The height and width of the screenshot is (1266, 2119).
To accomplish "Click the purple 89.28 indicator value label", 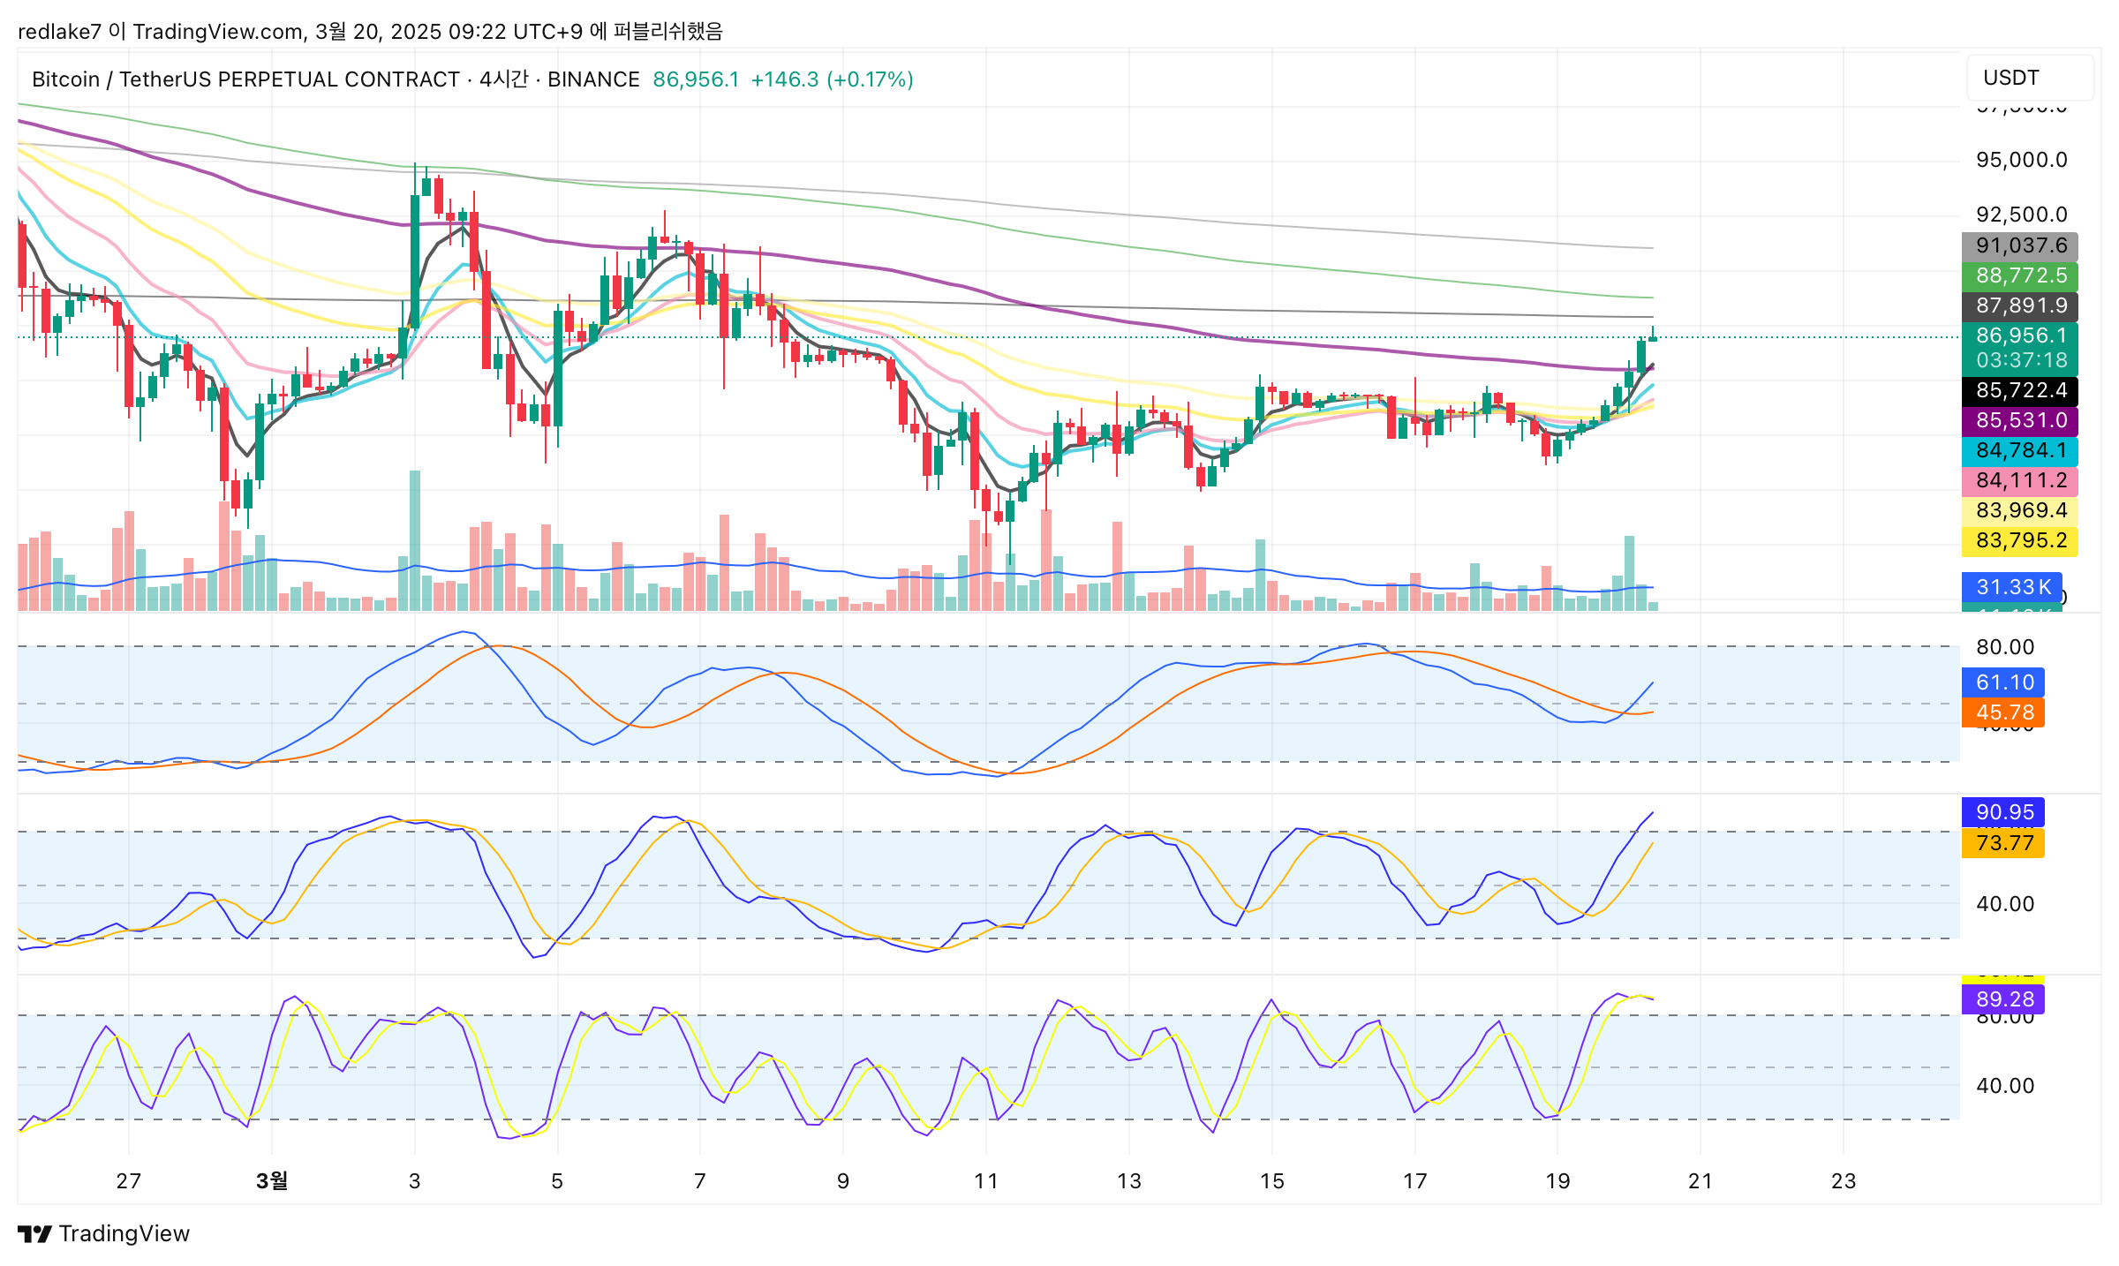I will 2003,999.
